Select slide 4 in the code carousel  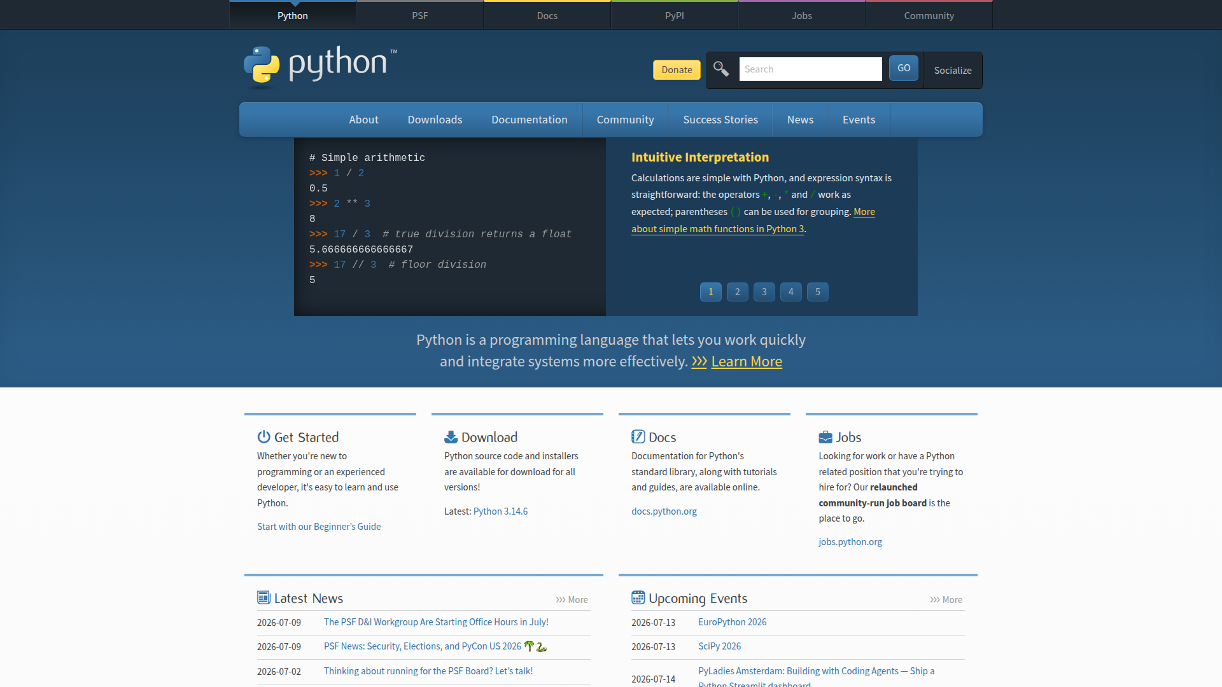(791, 292)
